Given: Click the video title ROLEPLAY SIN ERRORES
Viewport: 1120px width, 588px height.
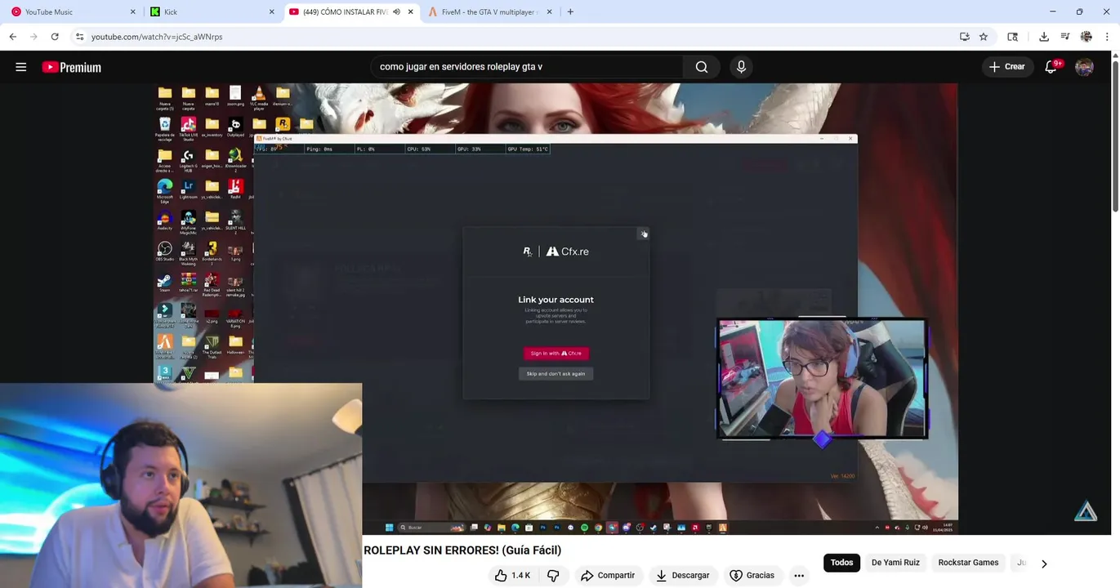Looking at the screenshot, I should point(462,550).
